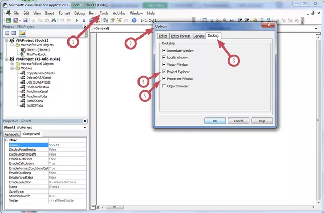Close the Properties - Sheet1 panel
Screen dimensions: 324x213
[x=85, y=121]
